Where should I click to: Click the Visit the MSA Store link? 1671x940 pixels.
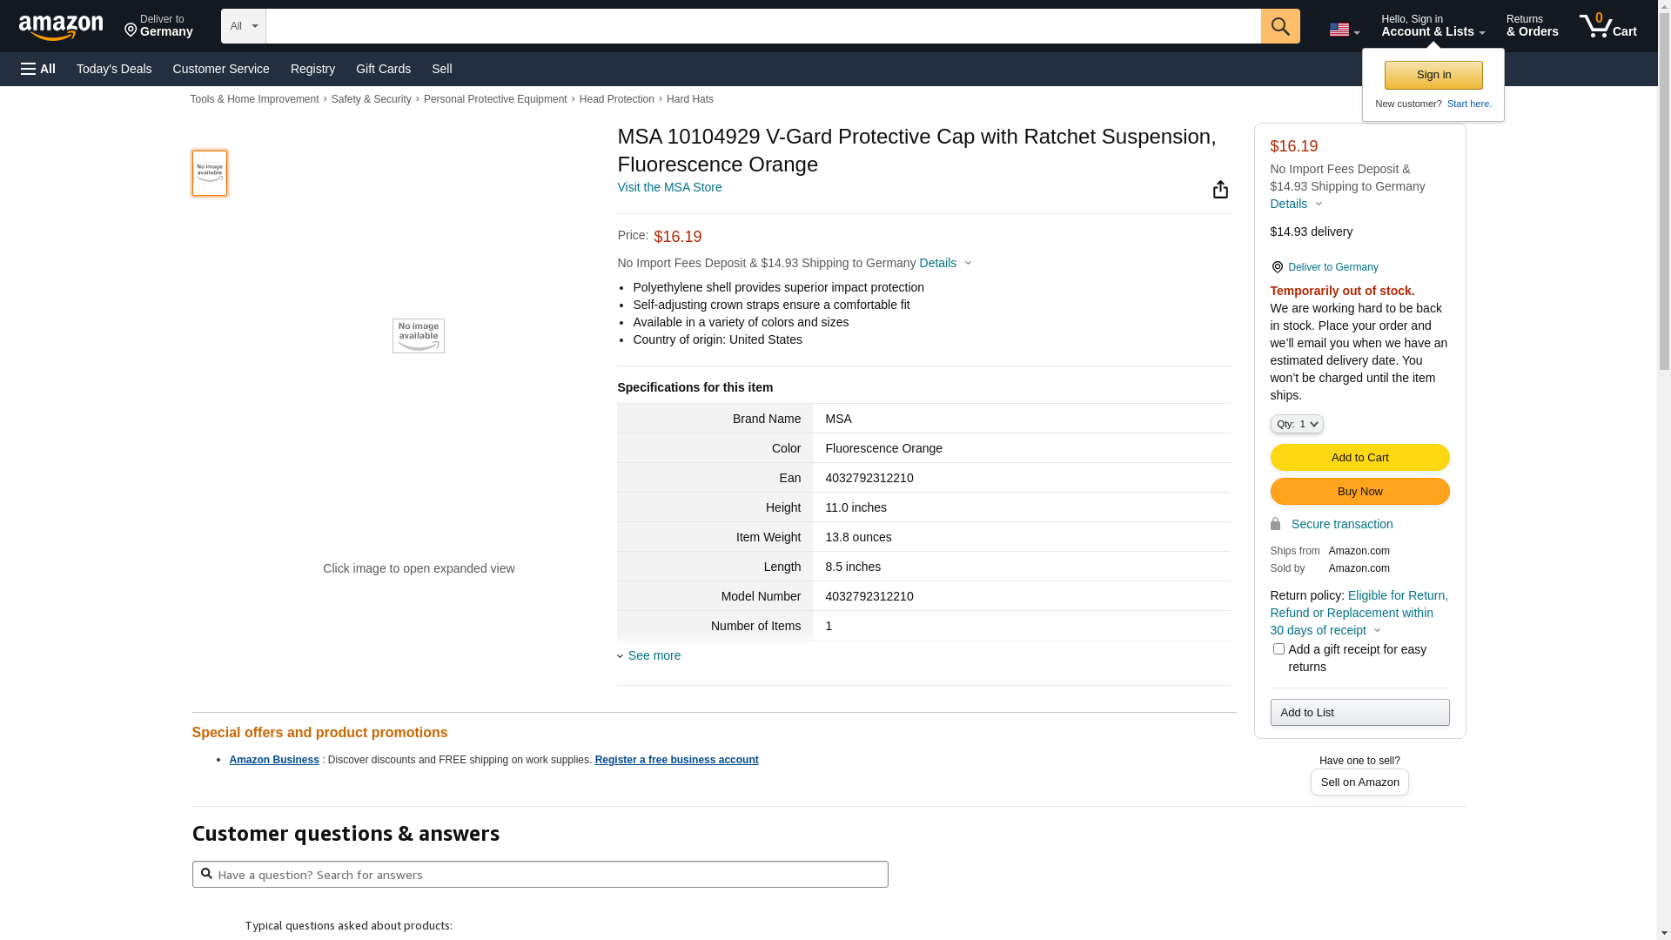[668, 187]
